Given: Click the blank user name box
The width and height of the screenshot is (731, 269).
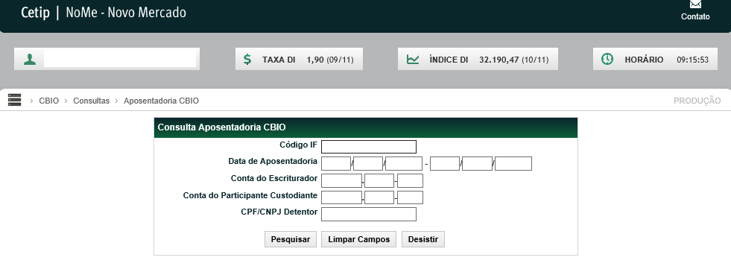Looking at the screenshot, I should 120,59.
